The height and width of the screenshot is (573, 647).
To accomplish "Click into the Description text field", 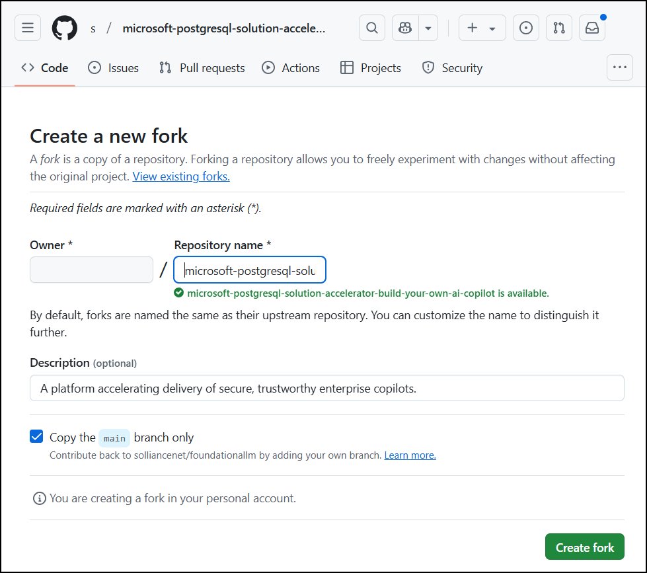I will pyautogui.click(x=326, y=388).
